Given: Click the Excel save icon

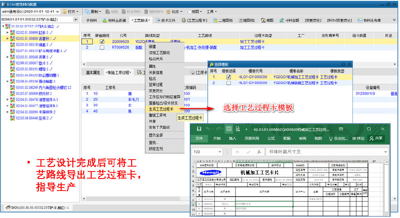Looking at the screenshot, I should [x=200, y=129].
